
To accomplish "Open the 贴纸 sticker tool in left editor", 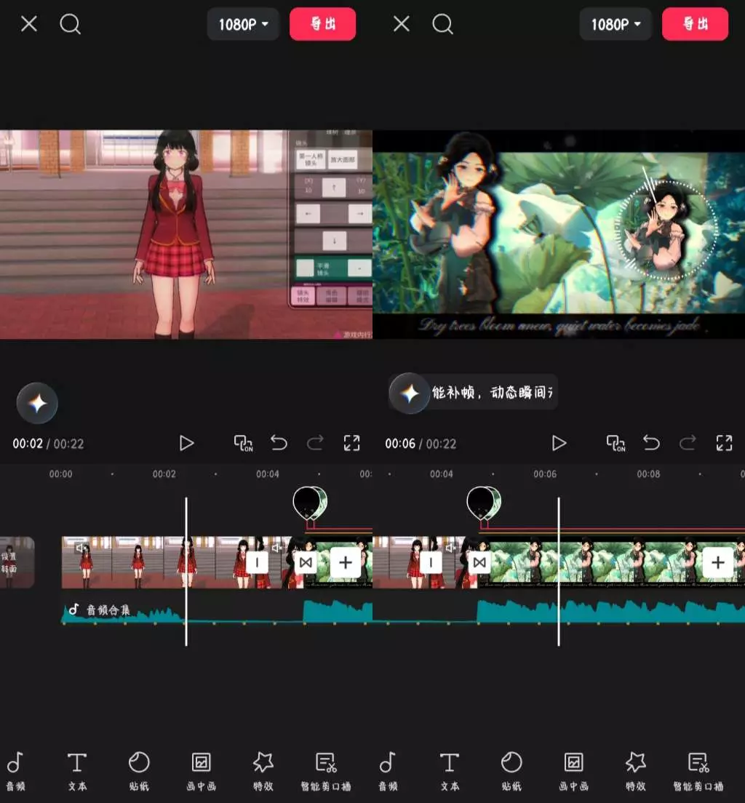I will pos(139,771).
